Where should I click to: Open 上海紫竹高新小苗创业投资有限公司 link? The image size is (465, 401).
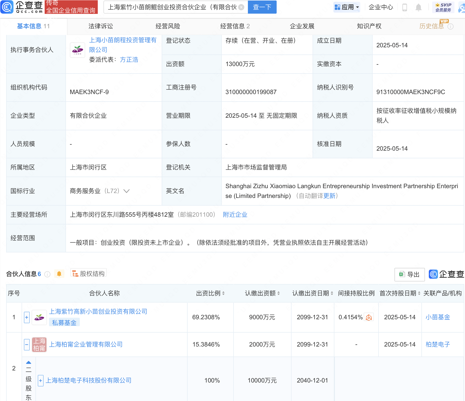point(98,312)
